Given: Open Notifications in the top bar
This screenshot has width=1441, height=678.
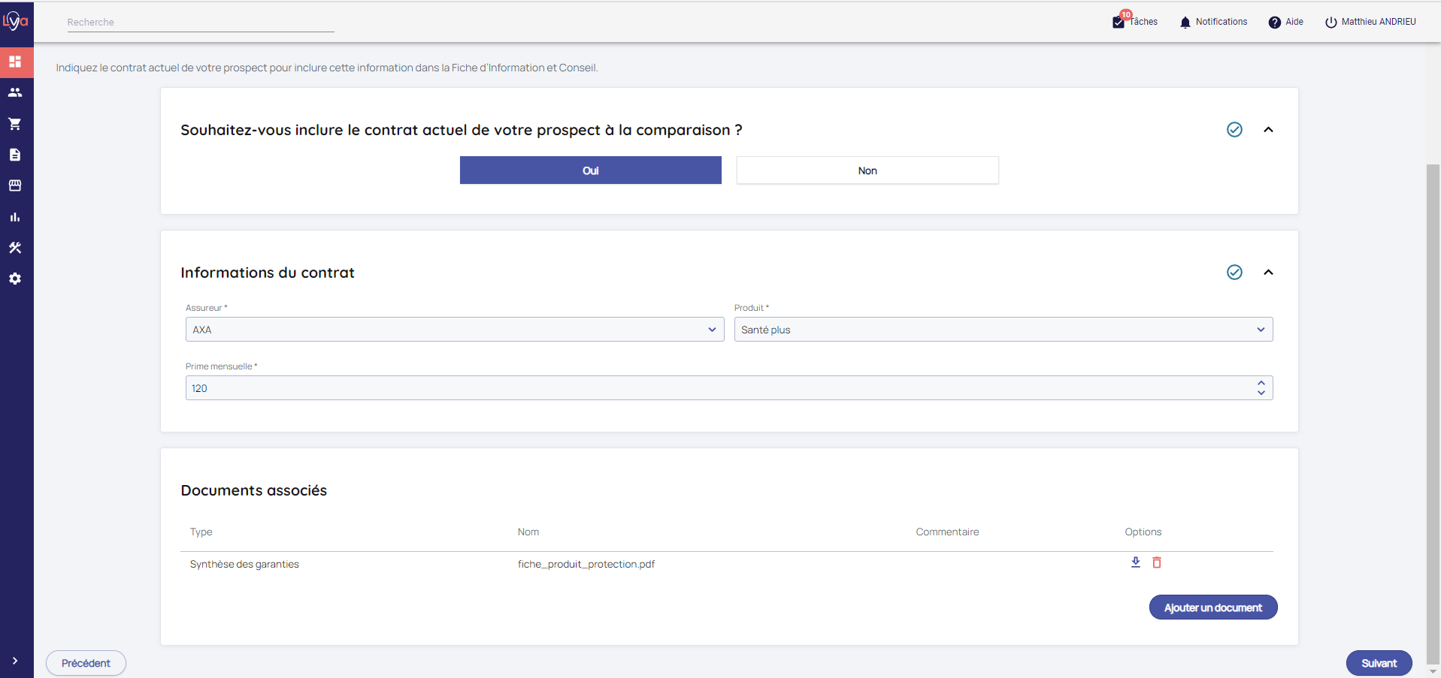Looking at the screenshot, I should coord(1213,22).
